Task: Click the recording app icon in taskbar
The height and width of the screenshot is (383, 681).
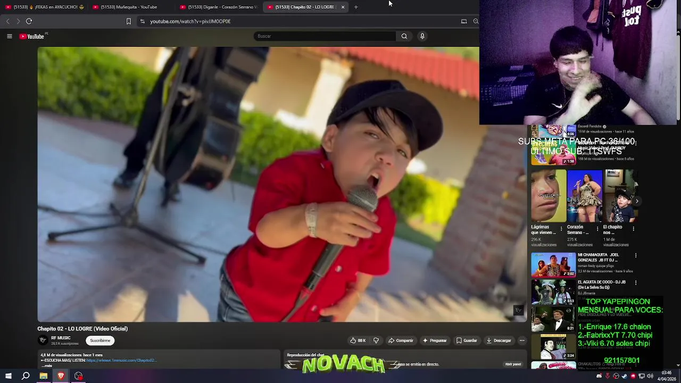Action: (x=79, y=376)
